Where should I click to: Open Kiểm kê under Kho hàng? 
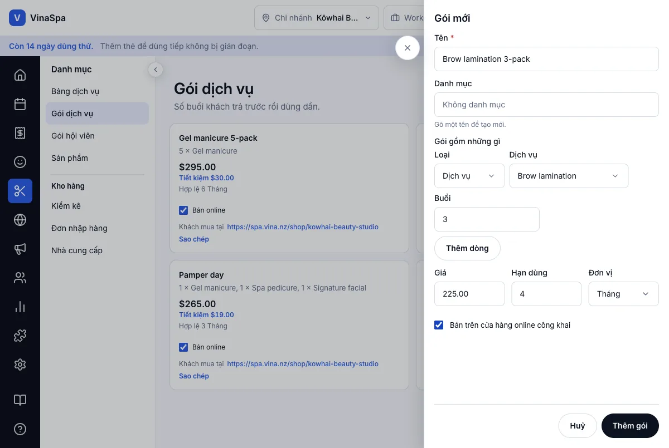click(97, 206)
